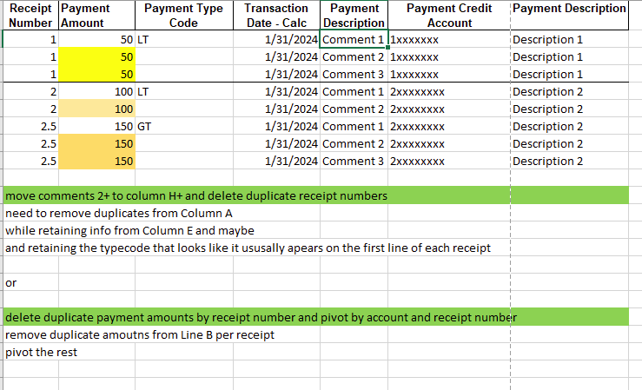Select Comment 3 cell in Description 1 row
The width and height of the screenshot is (642, 390).
pyautogui.click(x=354, y=74)
